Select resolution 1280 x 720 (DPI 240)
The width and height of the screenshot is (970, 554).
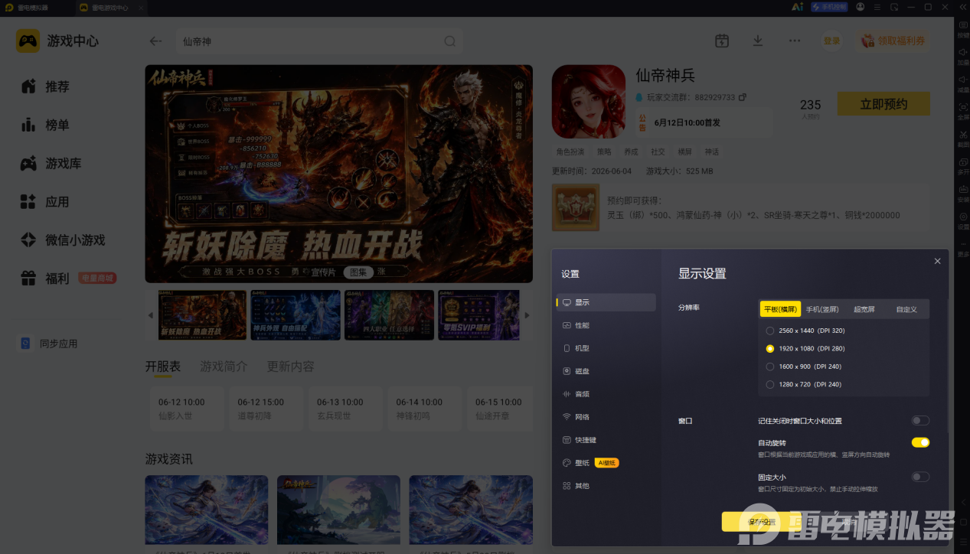pos(803,384)
